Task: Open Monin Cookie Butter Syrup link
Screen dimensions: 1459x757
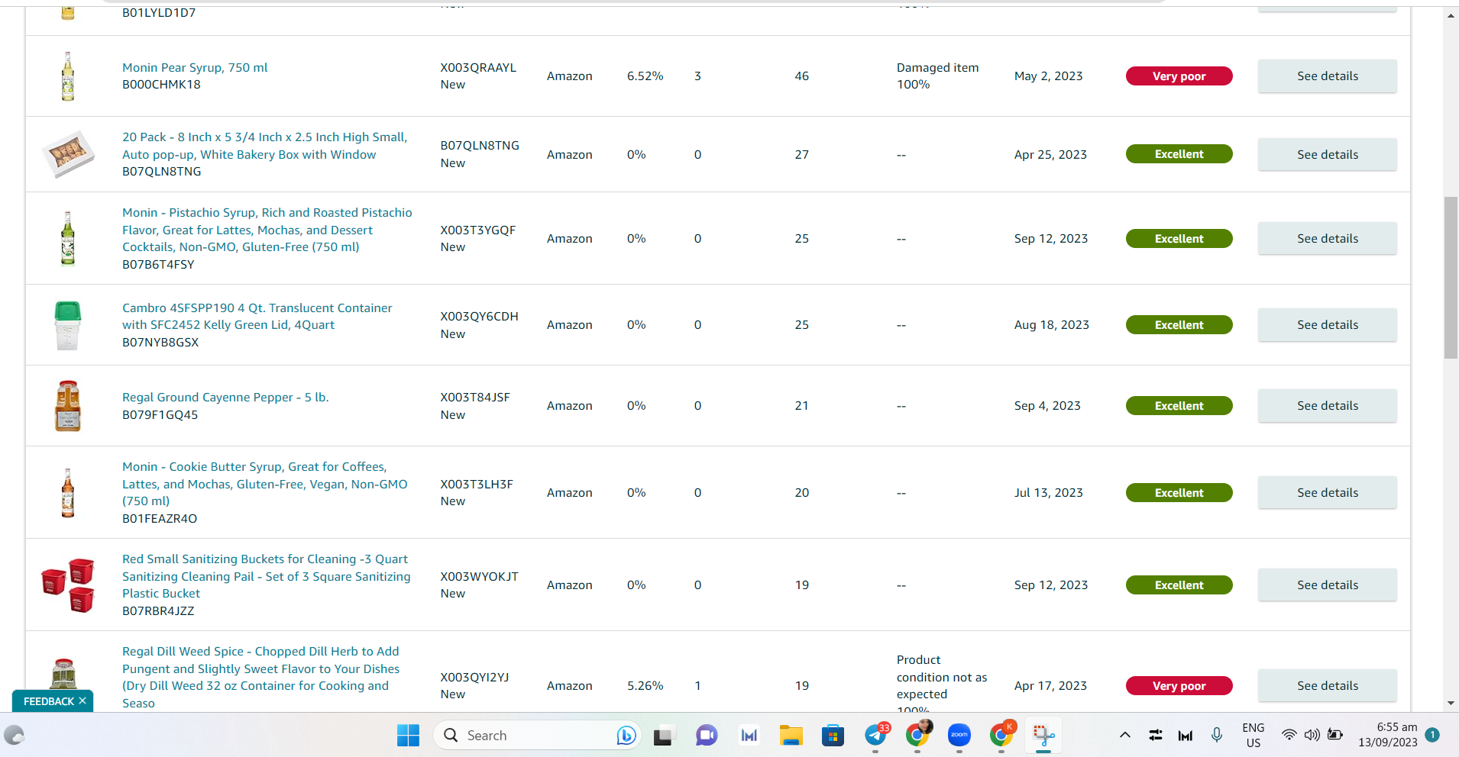Action: (265, 484)
